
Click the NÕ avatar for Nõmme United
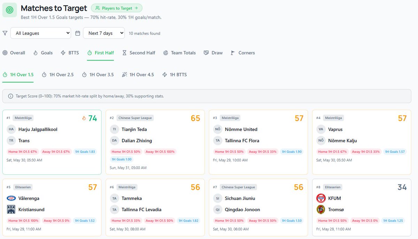(x=218, y=129)
